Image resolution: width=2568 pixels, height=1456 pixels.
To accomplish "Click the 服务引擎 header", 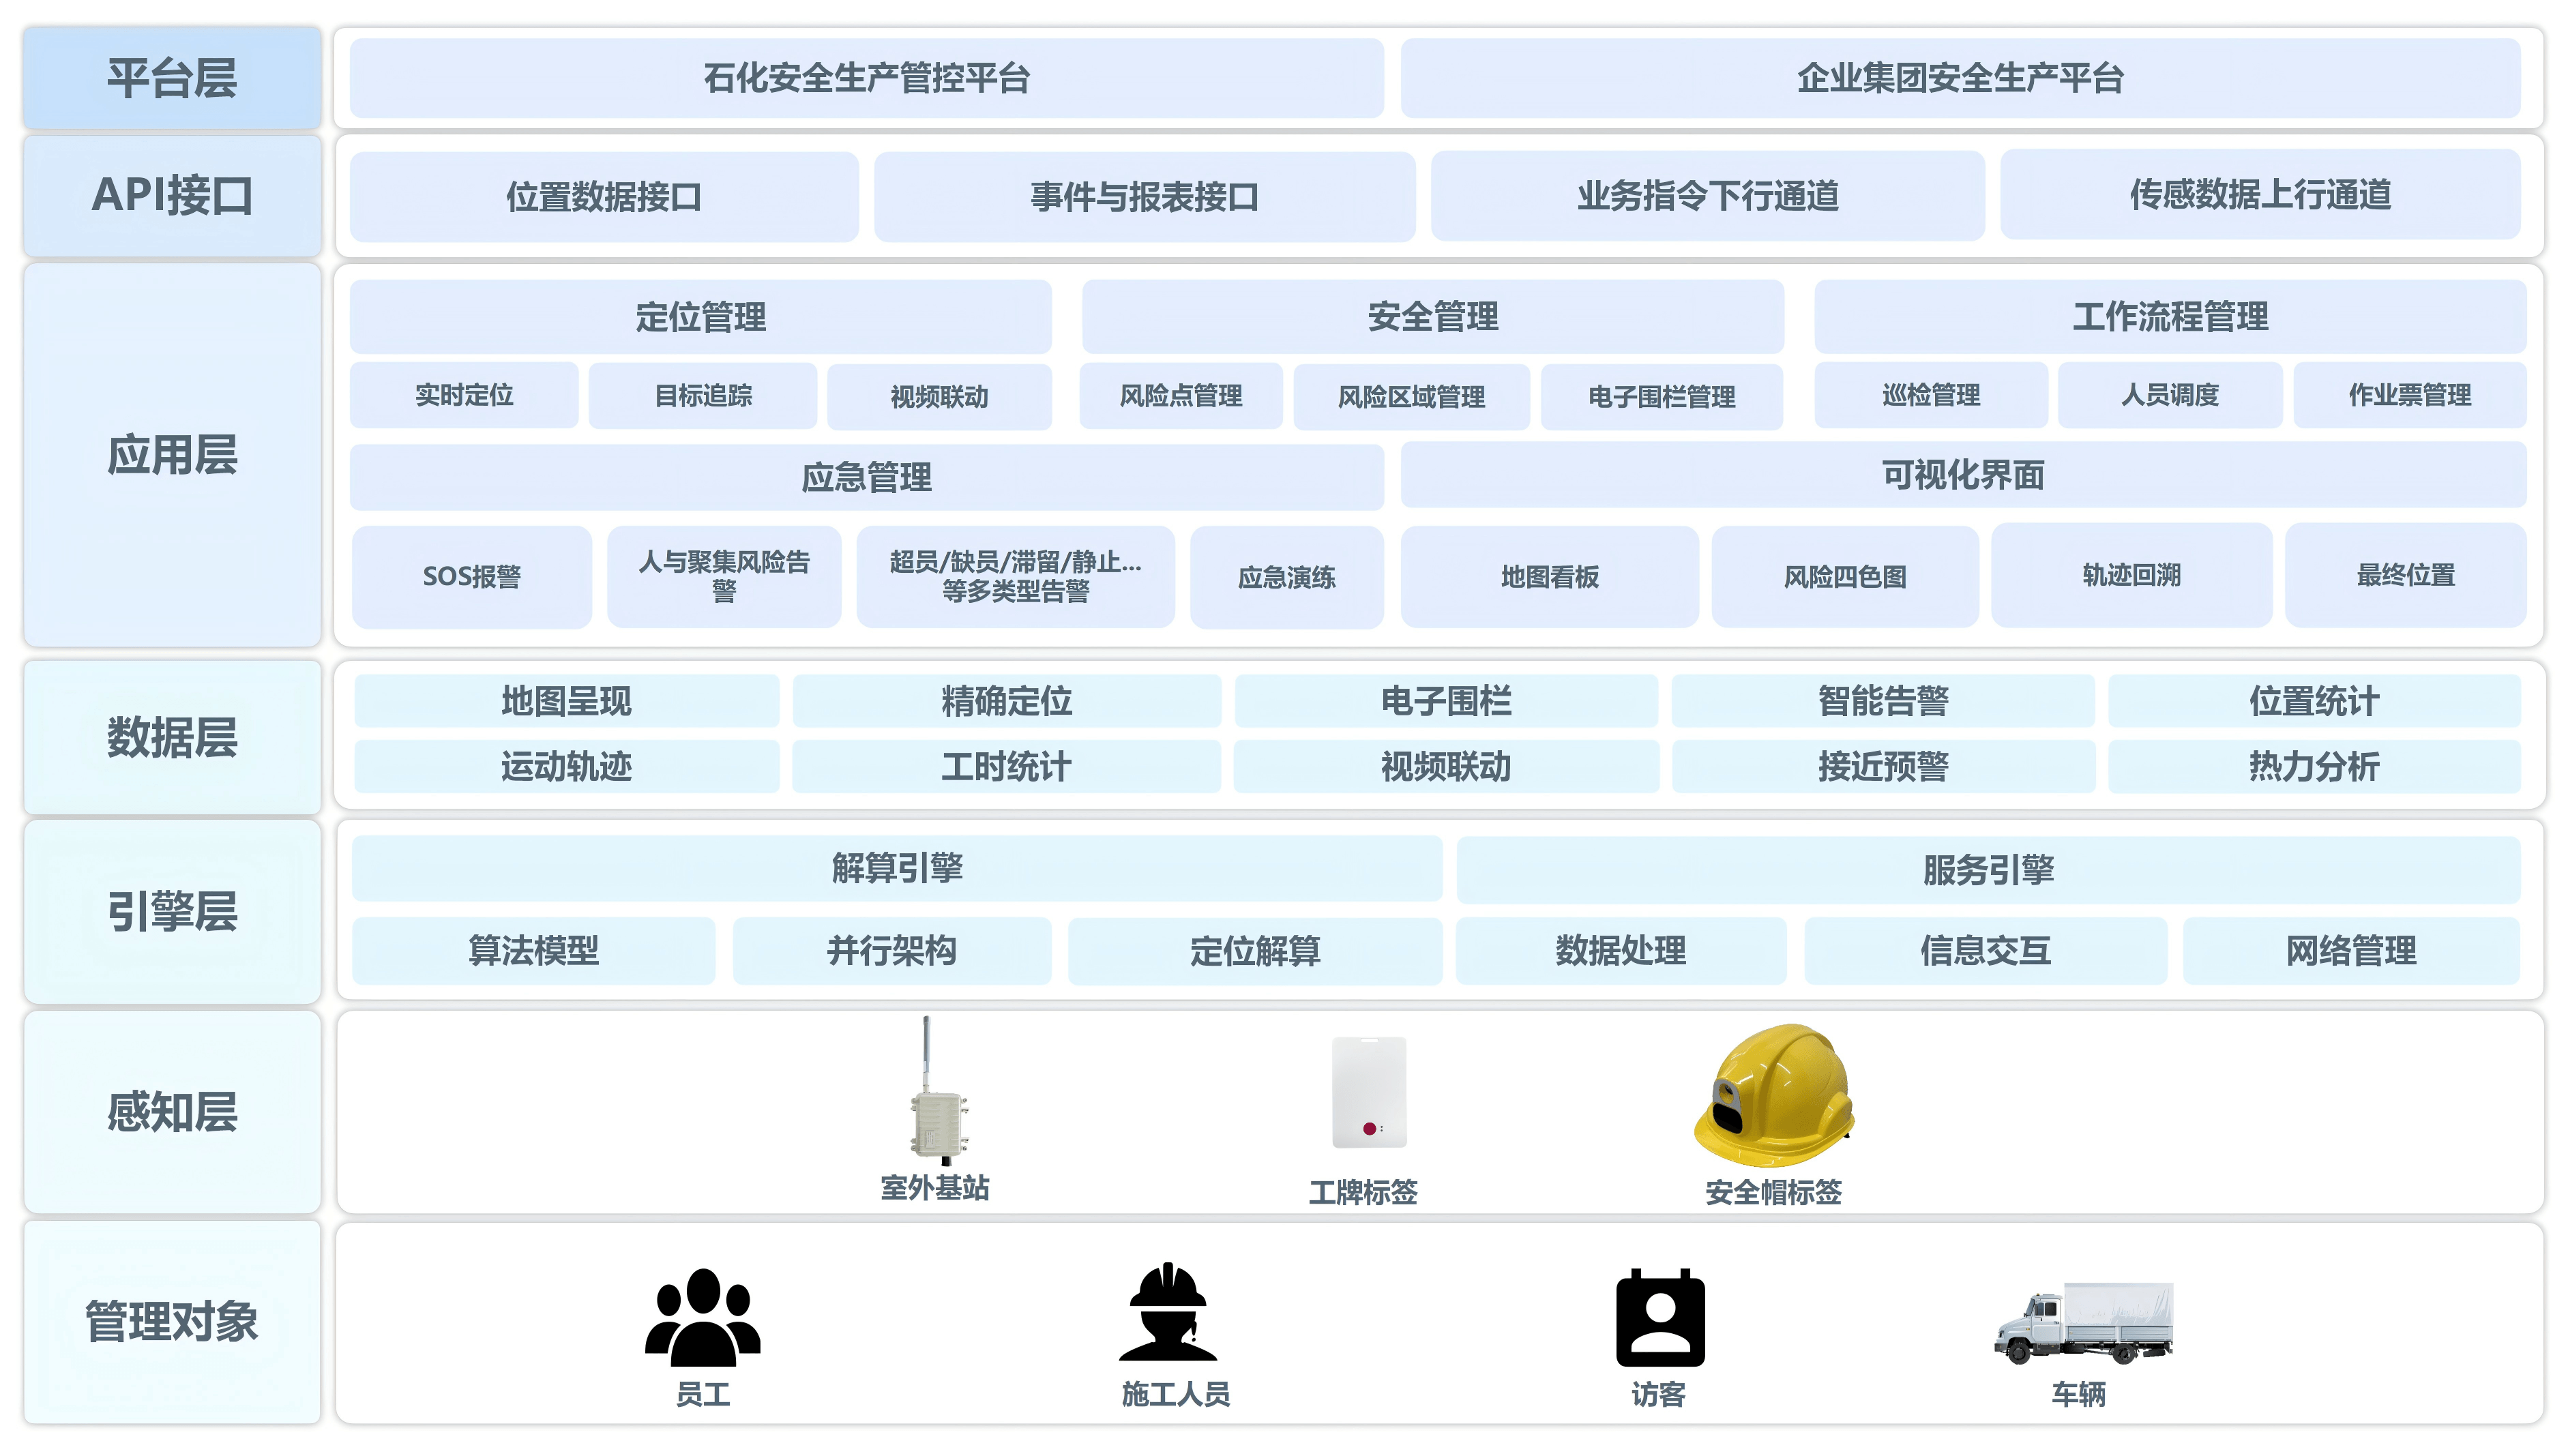I will click(x=1988, y=870).
